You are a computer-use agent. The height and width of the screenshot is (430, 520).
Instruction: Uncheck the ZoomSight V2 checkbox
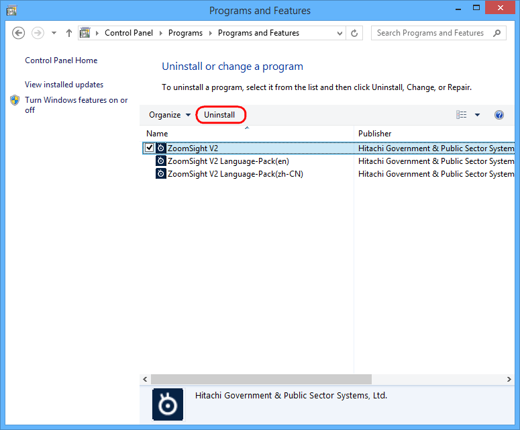149,148
